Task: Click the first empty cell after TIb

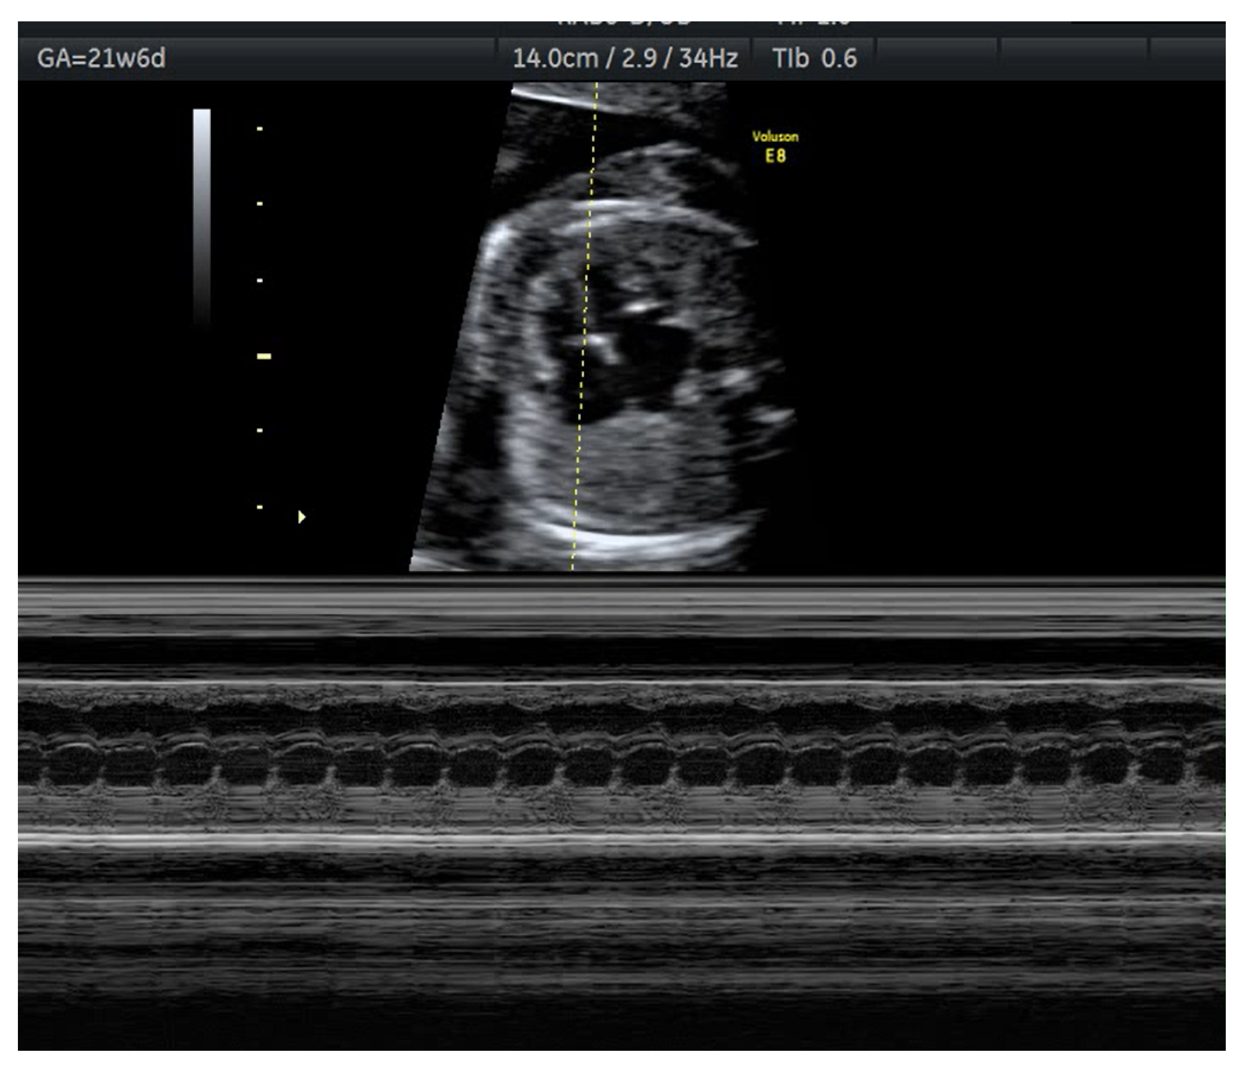Action: pos(936,58)
